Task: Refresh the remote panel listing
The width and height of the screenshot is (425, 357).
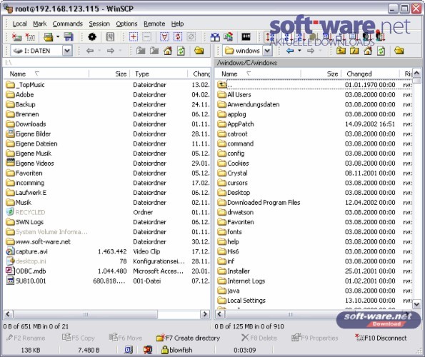Action: tap(381, 51)
